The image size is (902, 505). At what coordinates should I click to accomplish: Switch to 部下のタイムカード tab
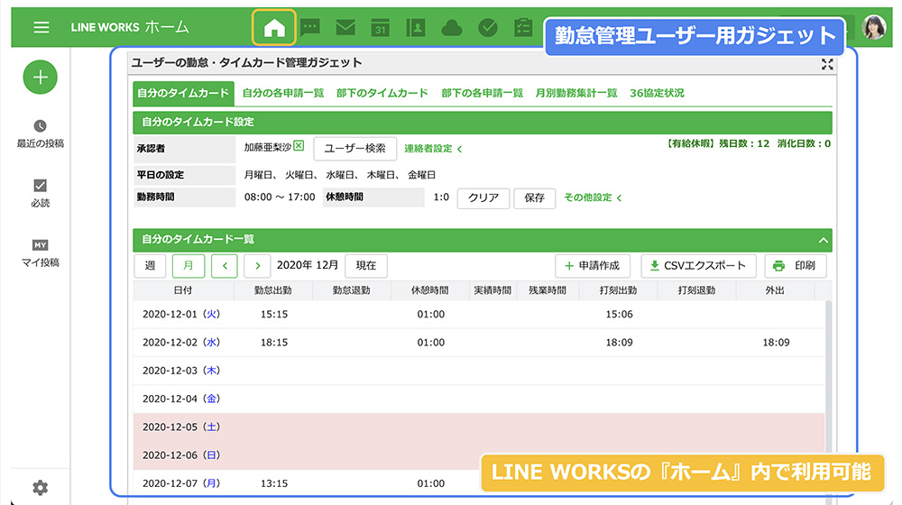(382, 93)
